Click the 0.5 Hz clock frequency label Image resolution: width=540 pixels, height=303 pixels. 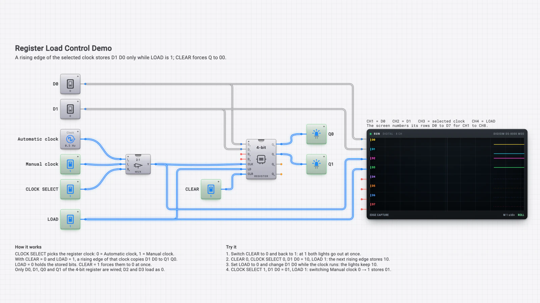click(x=70, y=146)
